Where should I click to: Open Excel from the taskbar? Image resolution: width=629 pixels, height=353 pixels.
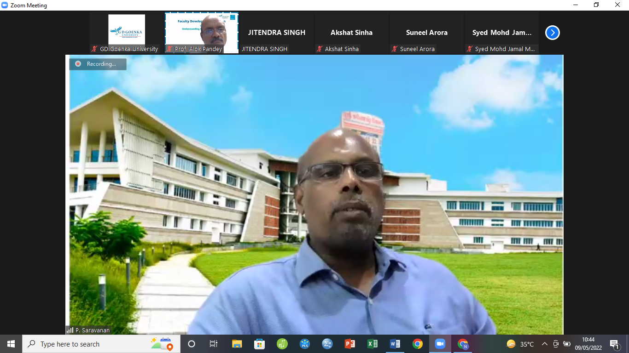coord(373,344)
